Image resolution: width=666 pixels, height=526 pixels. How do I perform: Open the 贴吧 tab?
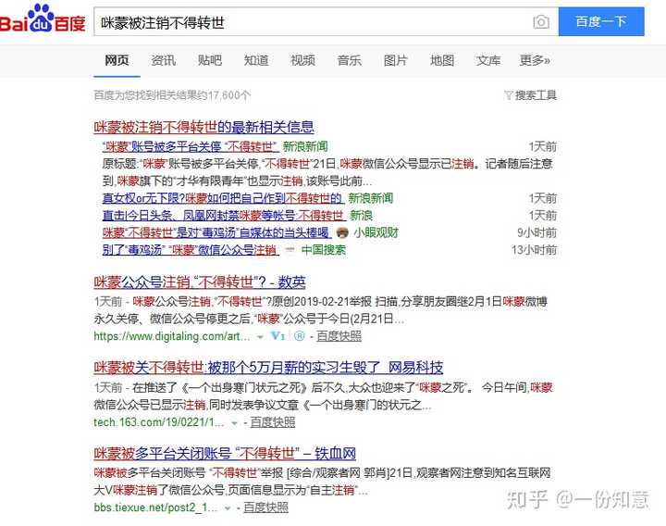[210, 60]
